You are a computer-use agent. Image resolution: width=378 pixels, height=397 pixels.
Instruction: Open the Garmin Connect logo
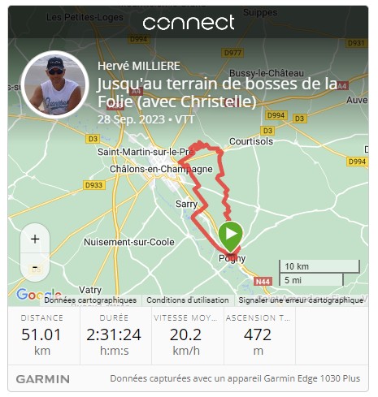[x=189, y=23]
